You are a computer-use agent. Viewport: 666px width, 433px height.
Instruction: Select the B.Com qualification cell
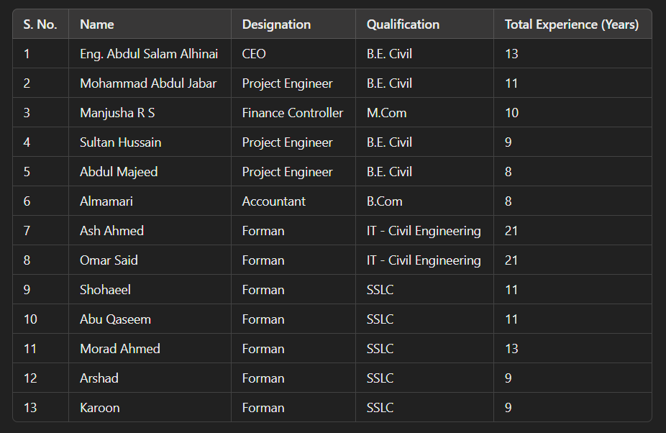pyautogui.click(x=384, y=201)
